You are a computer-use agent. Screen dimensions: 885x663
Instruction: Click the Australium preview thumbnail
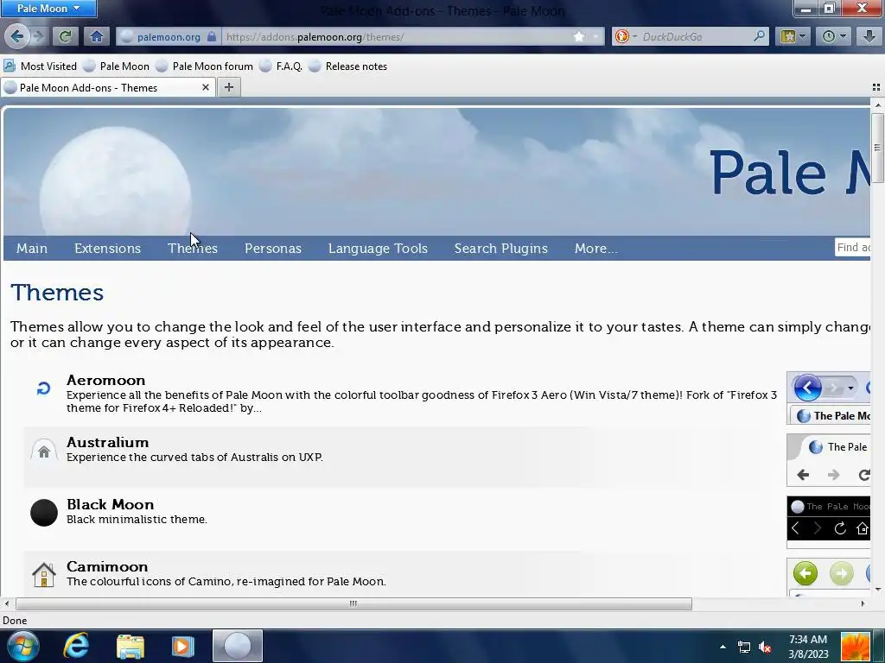829,460
